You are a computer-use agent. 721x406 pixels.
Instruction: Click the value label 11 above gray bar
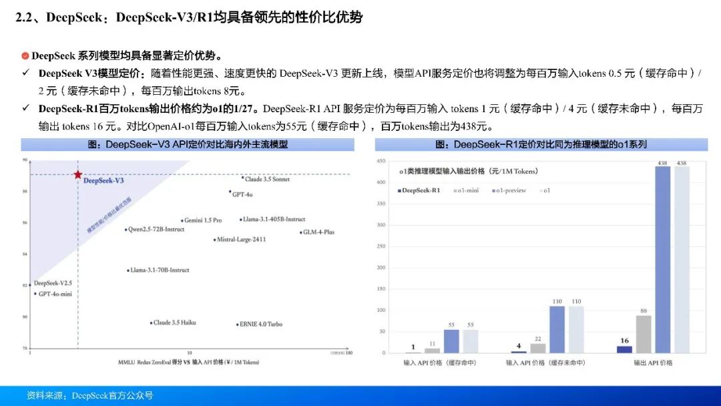432,343
